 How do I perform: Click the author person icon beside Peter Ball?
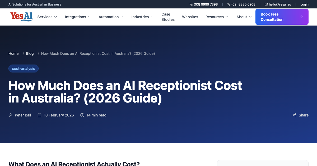pos(11,115)
